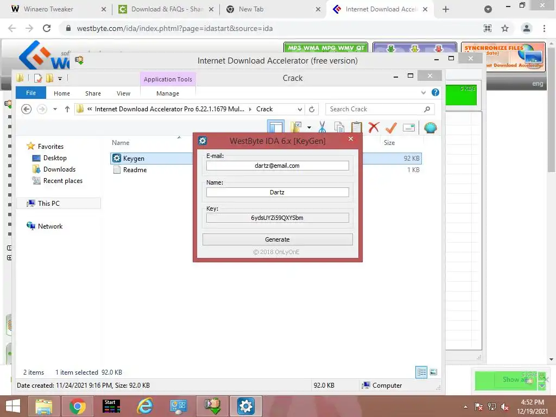556x417 pixels.
Task: Open the File tab in Explorer ribbon
Action: tap(31, 93)
